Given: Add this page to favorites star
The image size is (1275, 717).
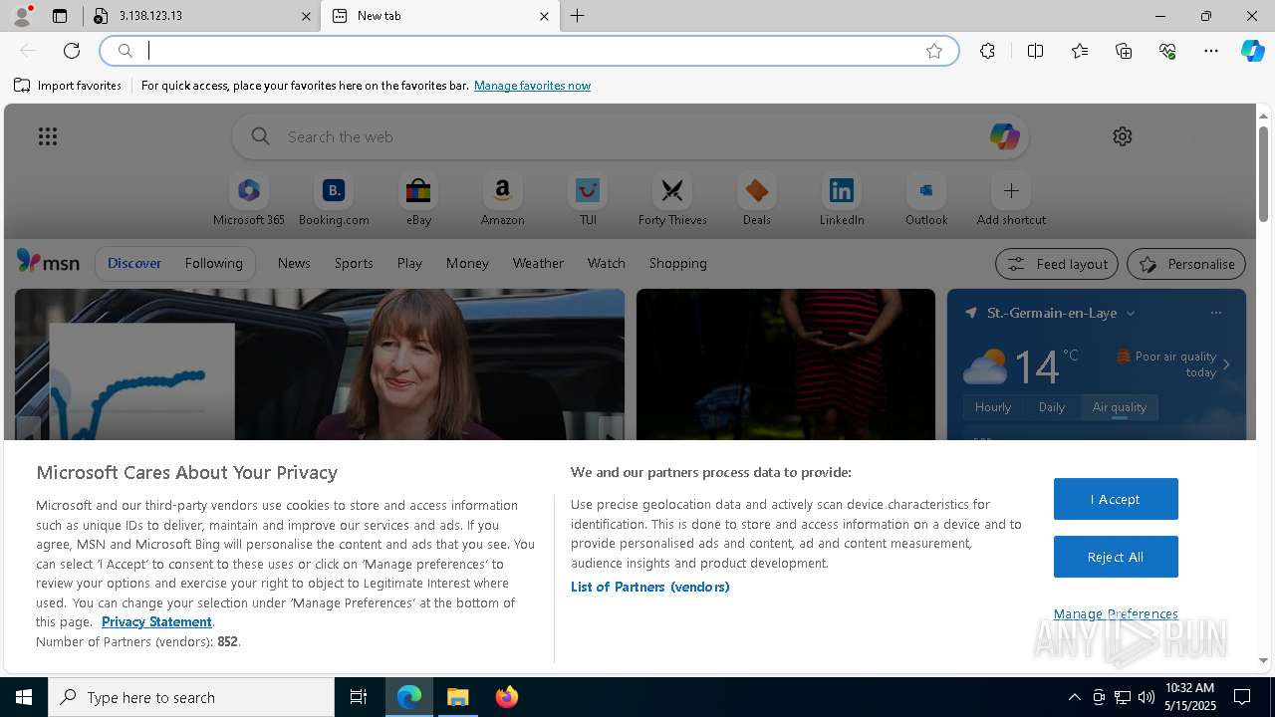Looking at the screenshot, I should coord(934,51).
